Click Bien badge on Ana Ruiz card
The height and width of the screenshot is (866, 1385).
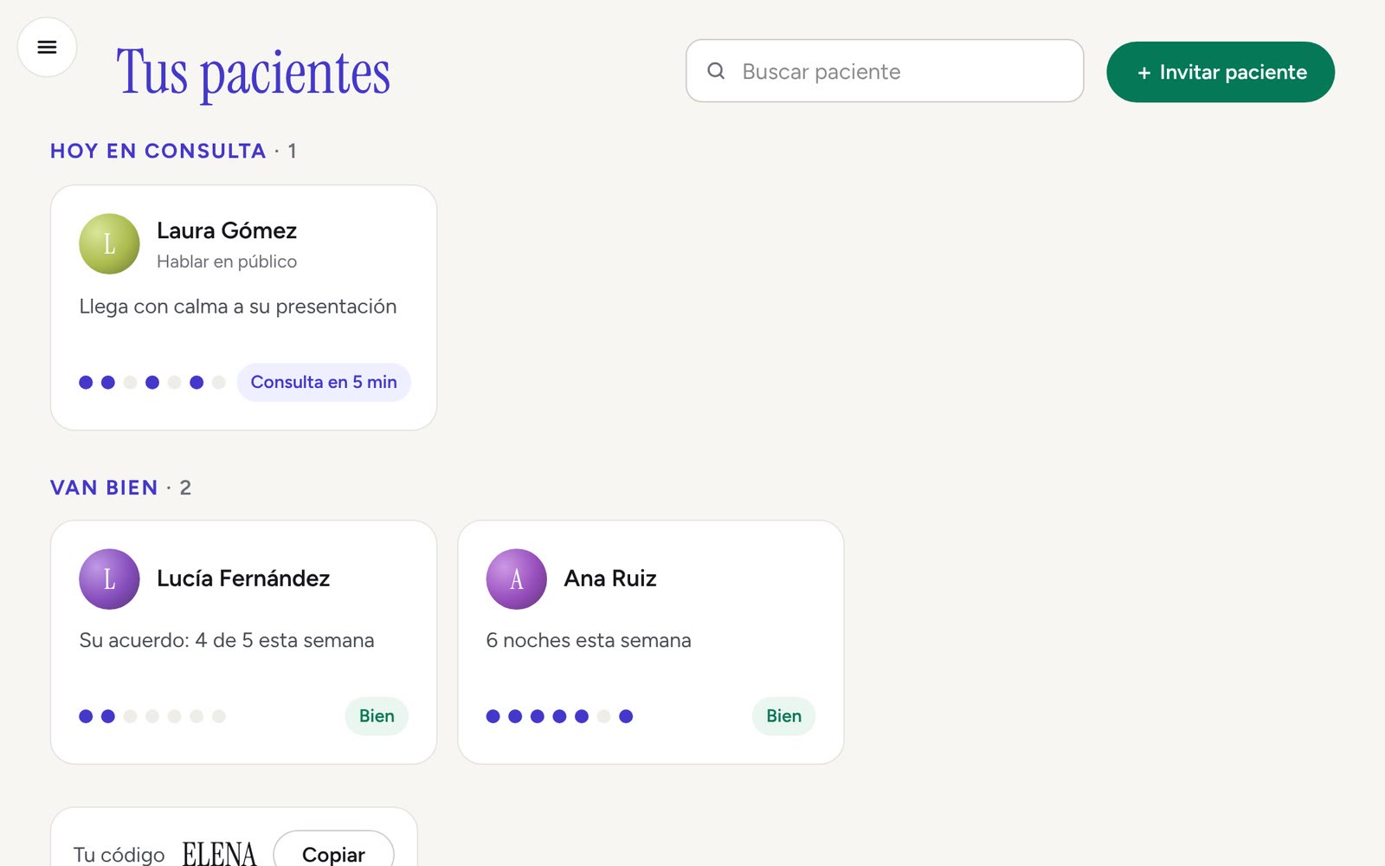pyautogui.click(x=783, y=716)
